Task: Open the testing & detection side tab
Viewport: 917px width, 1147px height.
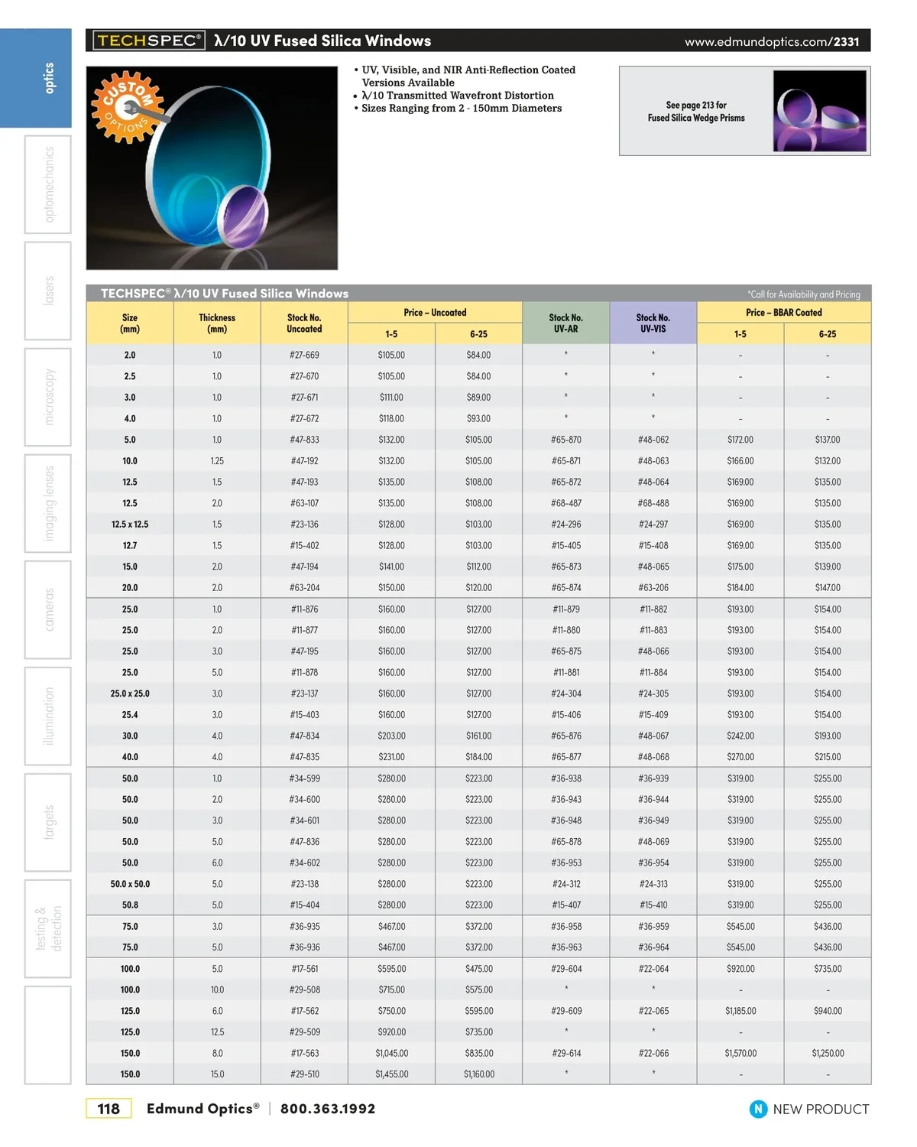Action: point(48,928)
